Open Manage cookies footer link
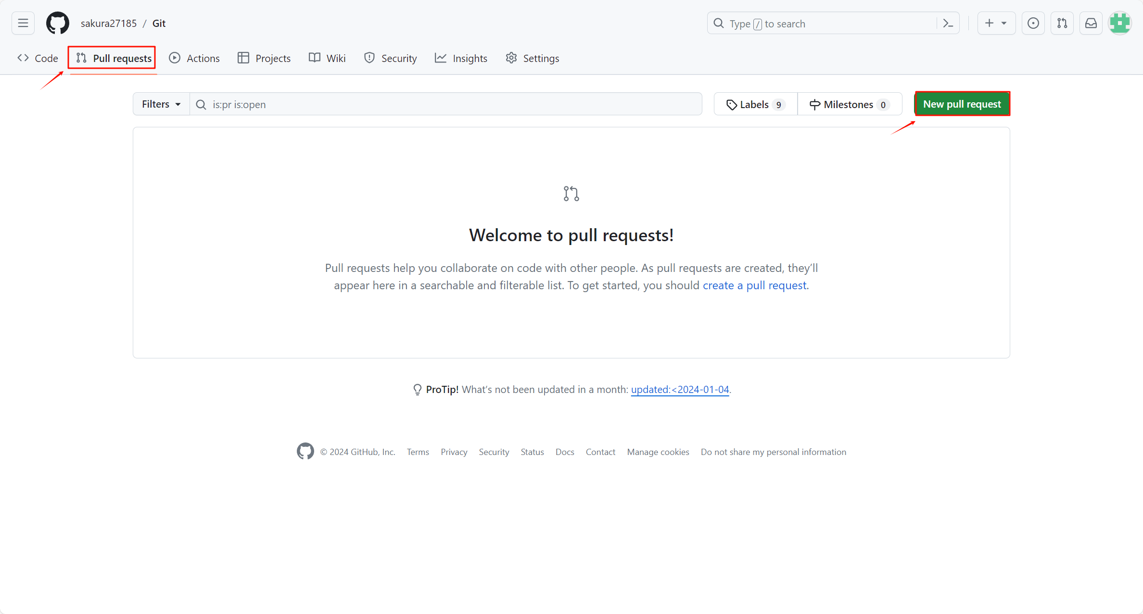 click(x=658, y=452)
